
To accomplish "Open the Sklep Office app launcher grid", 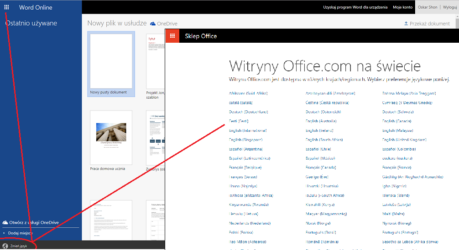I will click(172, 36).
